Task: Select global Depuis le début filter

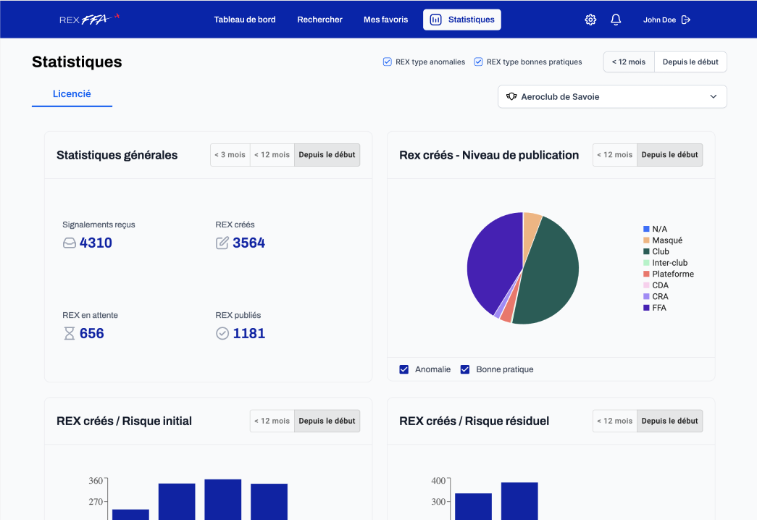Action: pyautogui.click(x=690, y=62)
